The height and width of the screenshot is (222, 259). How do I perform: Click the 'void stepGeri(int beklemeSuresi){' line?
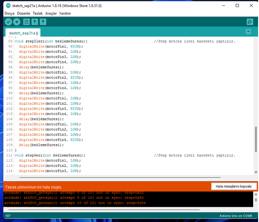tap(50, 155)
